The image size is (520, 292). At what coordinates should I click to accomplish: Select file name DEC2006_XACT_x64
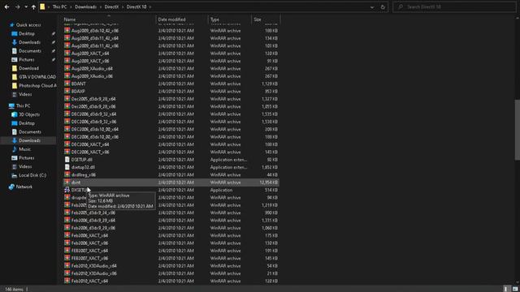[x=90, y=144]
